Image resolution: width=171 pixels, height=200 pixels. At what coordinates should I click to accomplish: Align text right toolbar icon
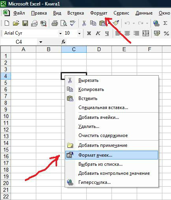pos(136,33)
